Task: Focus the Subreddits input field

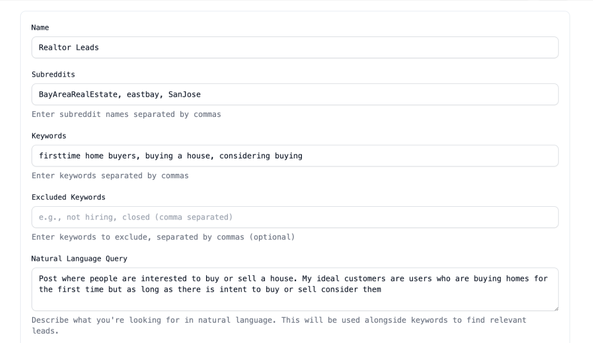Action: click(295, 94)
